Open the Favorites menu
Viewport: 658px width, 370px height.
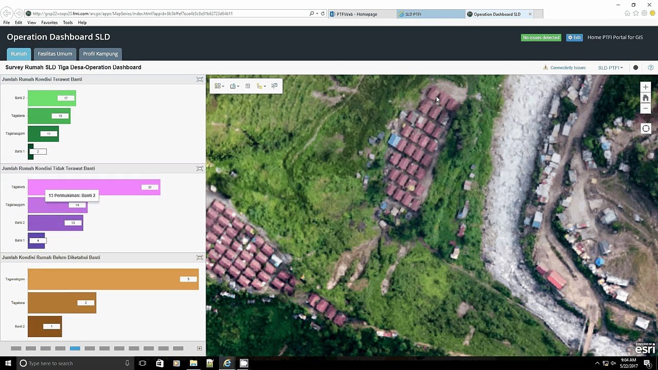[x=49, y=23]
